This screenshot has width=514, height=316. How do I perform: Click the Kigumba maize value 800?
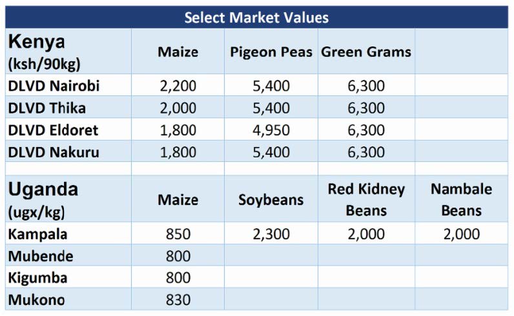(x=178, y=278)
